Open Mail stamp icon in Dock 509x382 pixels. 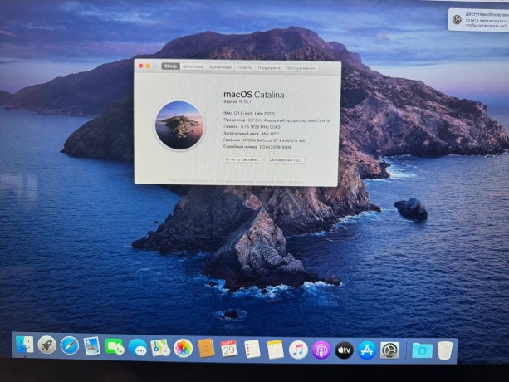pyautogui.click(x=92, y=346)
